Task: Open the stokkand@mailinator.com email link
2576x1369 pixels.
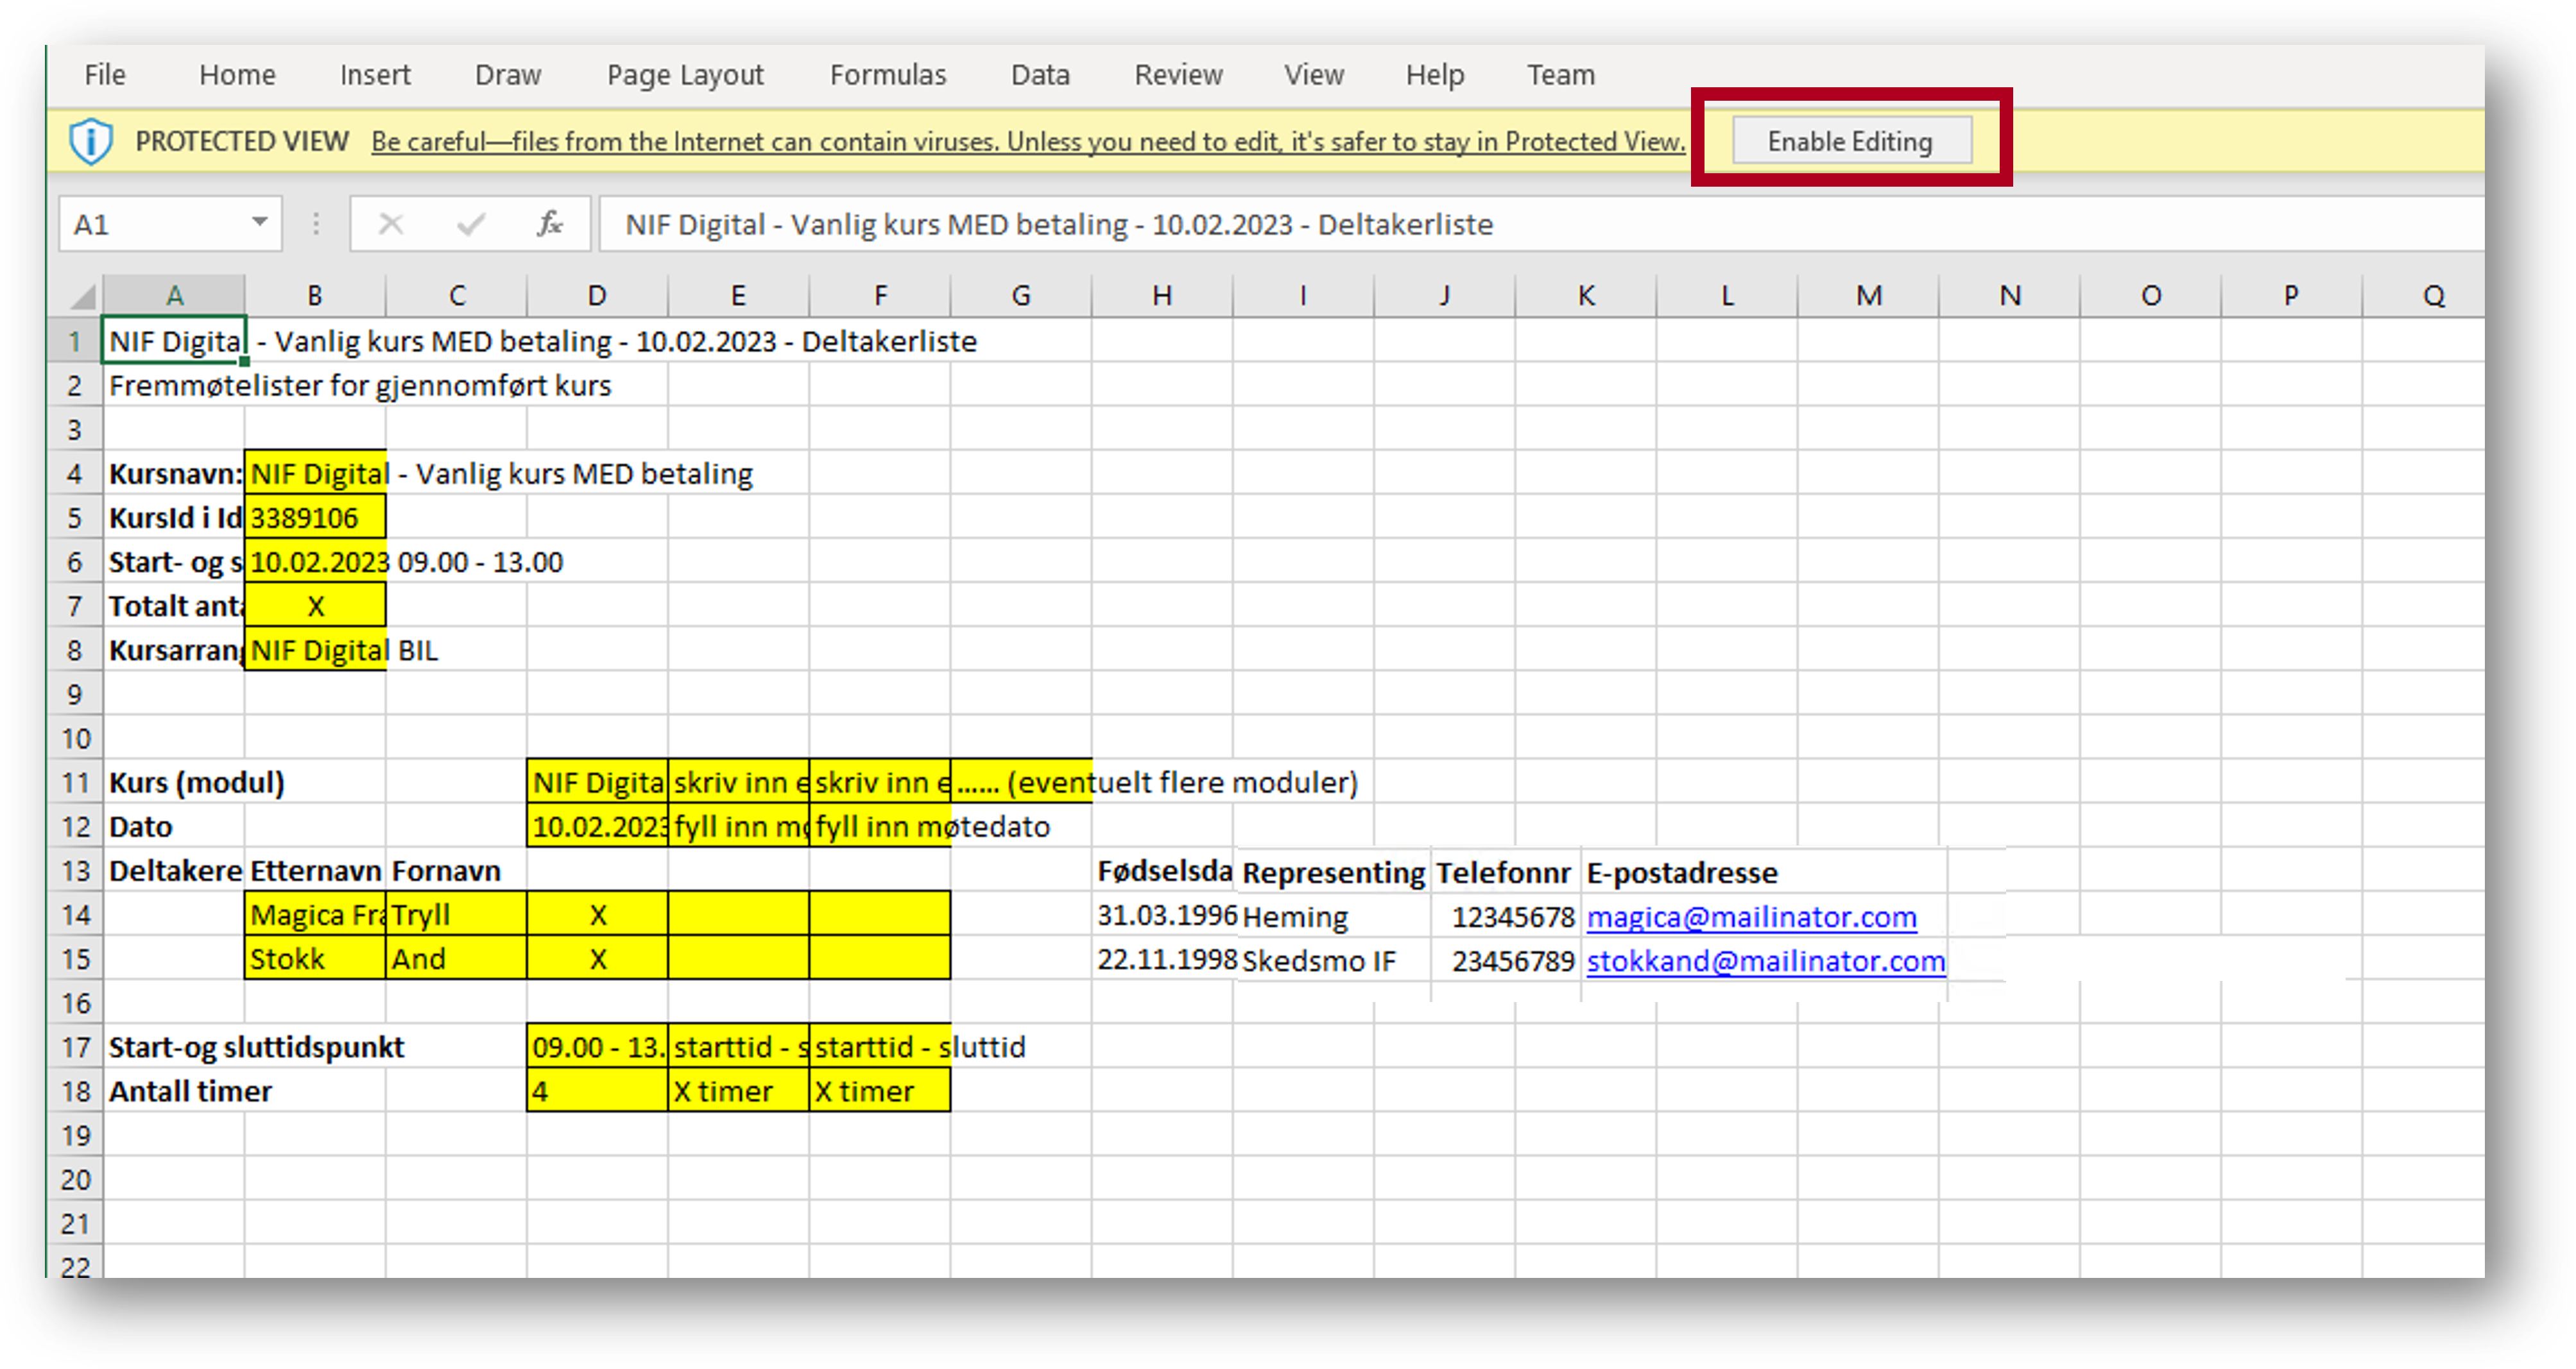Action: (x=1766, y=960)
